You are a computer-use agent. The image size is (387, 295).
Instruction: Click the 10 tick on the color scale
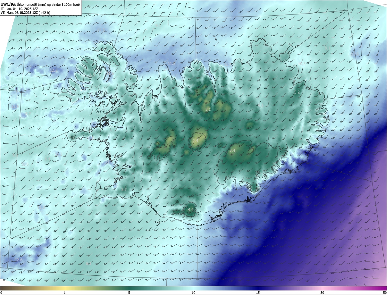tap(193, 293)
